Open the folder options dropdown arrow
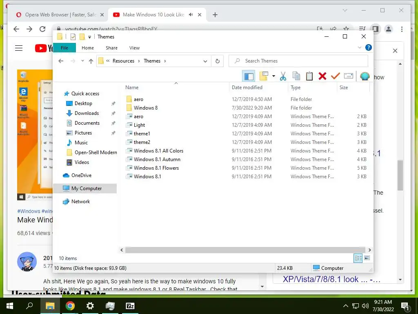 click(x=273, y=76)
